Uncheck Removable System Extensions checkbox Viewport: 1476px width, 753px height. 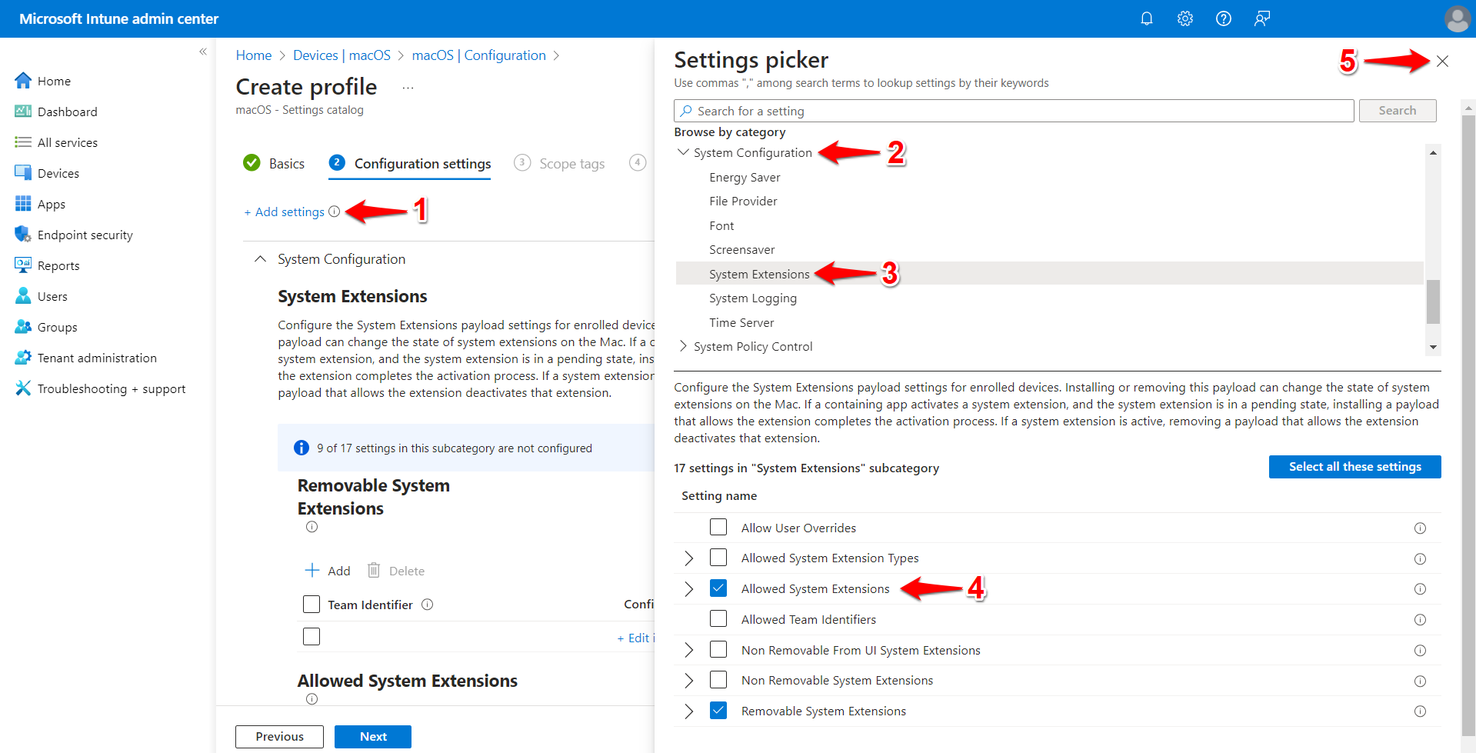[x=718, y=711]
